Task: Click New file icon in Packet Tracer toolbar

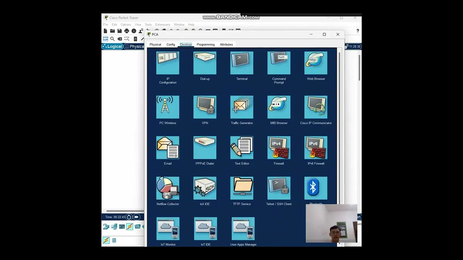Action: [x=105, y=31]
